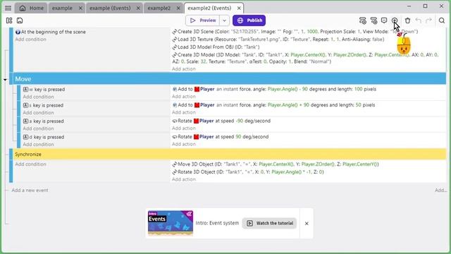Collapse the Move group with arrow
The width and height of the screenshot is (451, 254).
pos(5,80)
